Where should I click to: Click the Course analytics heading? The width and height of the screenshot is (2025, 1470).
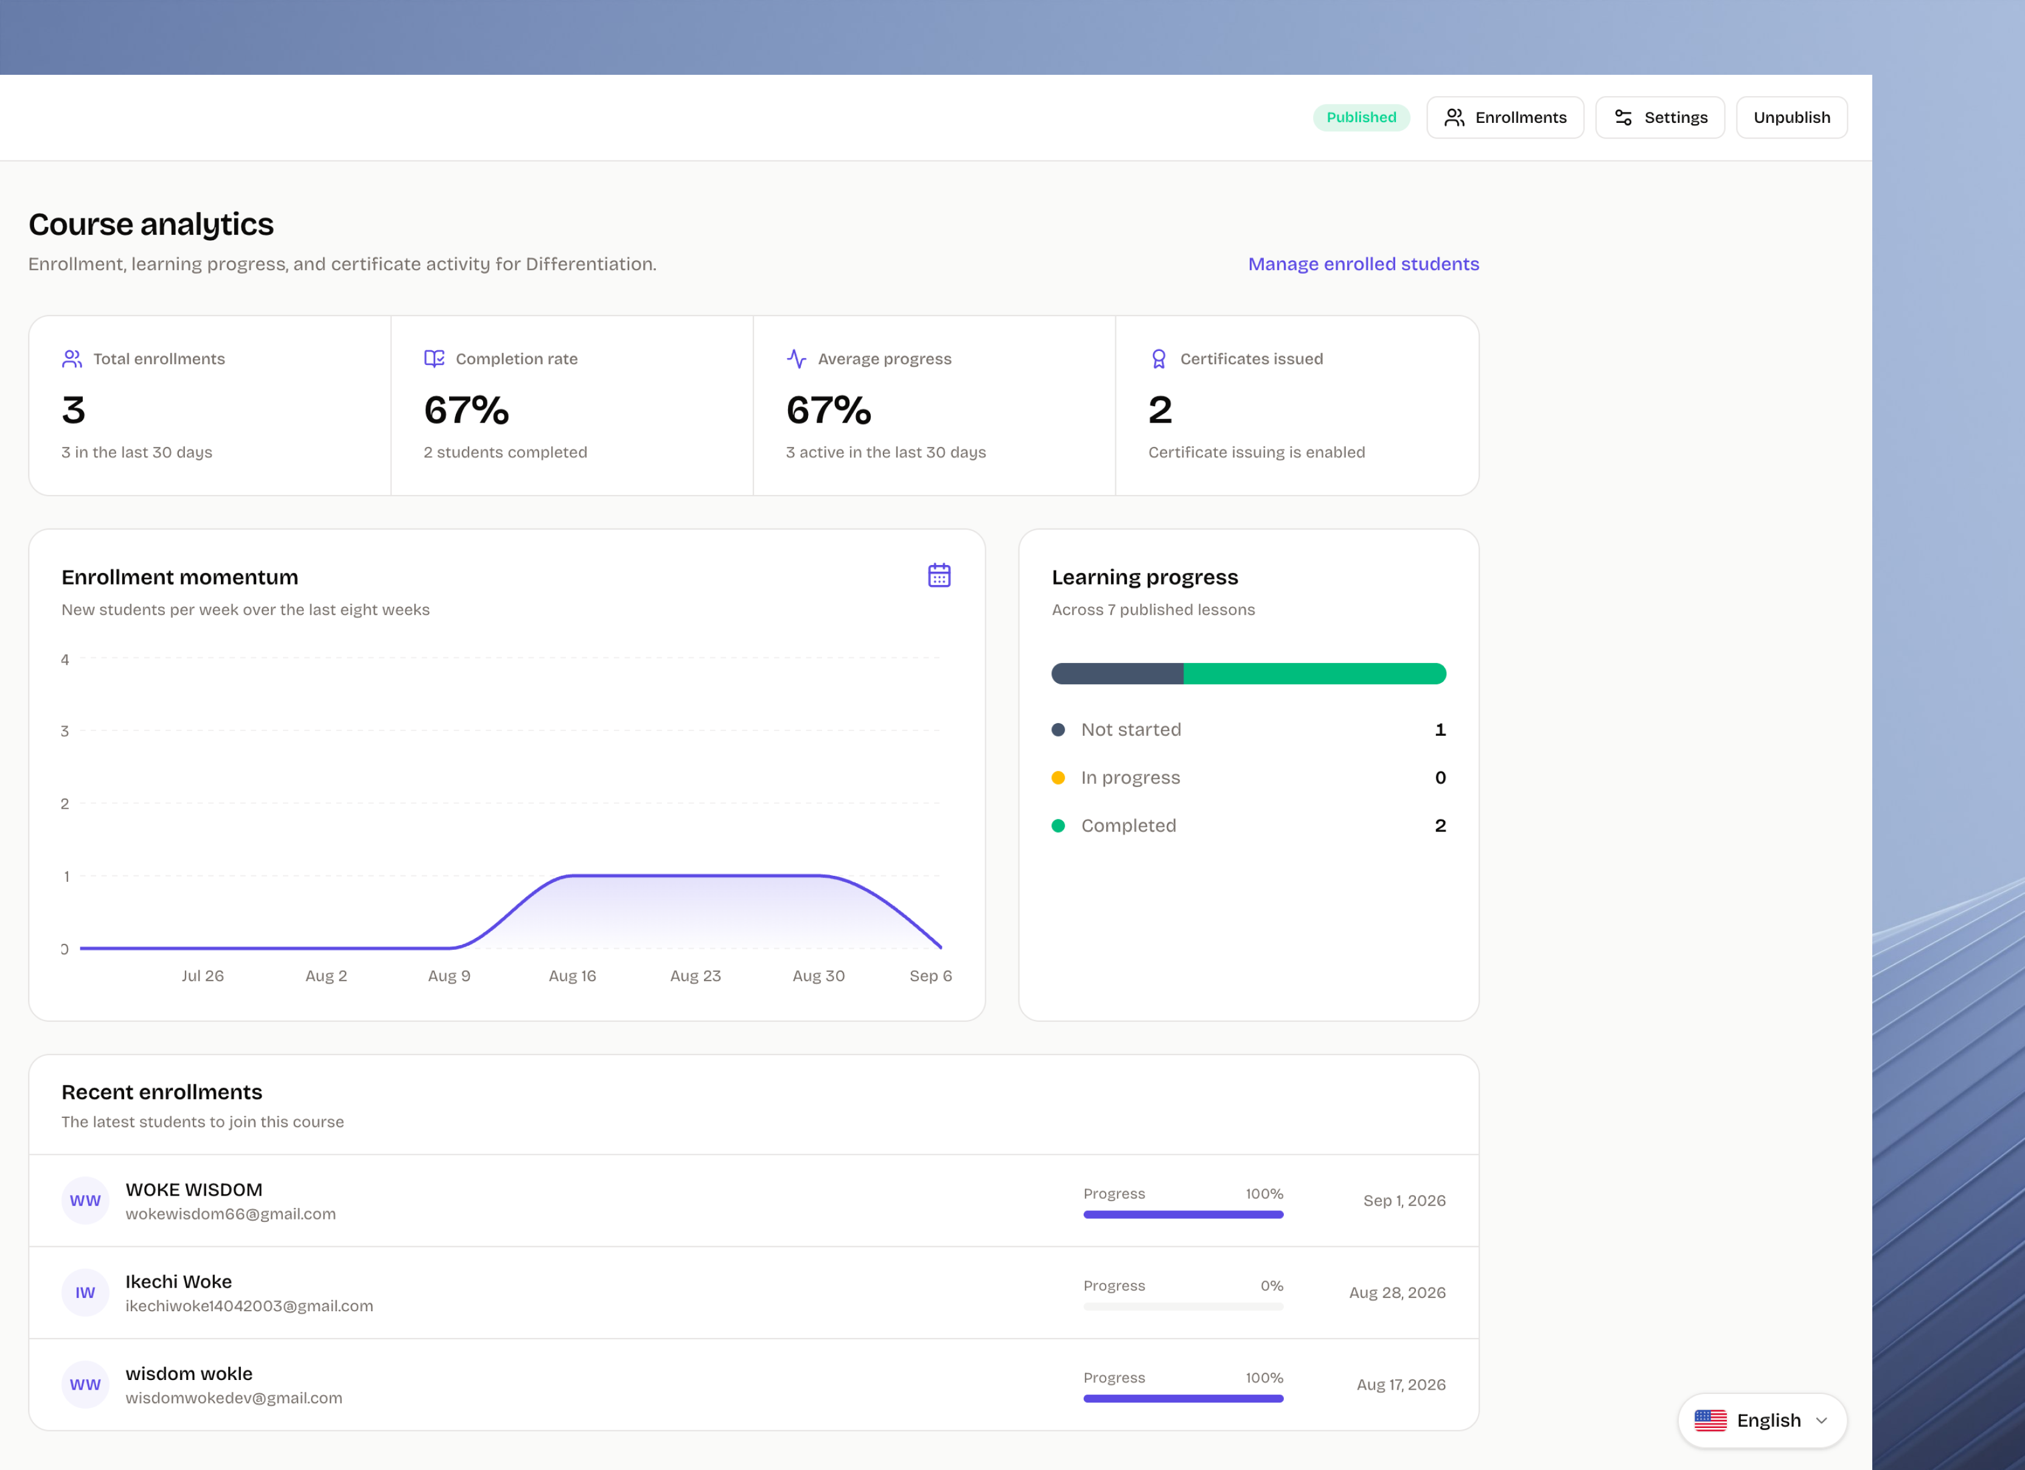[x=151, y=224]
